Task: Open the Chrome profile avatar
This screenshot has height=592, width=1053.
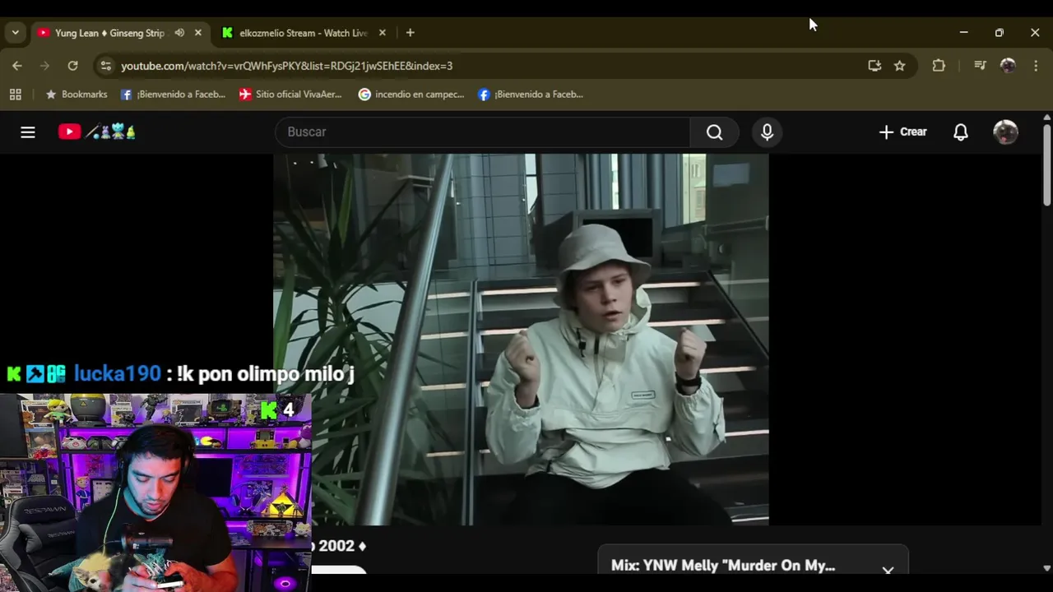Action: (1008, 66)
